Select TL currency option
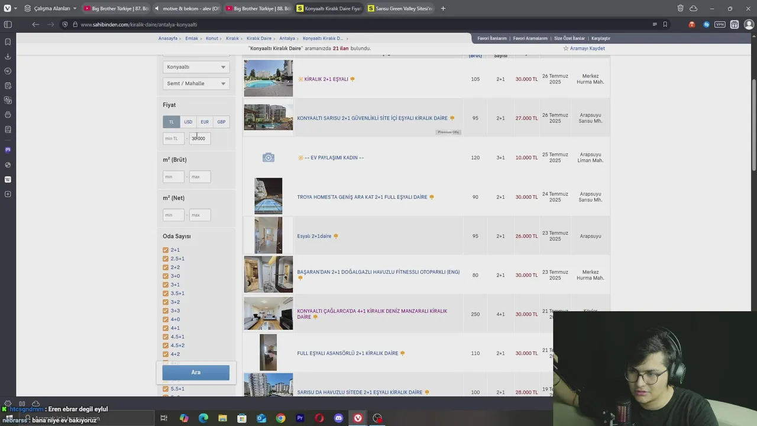 (x=172, y=122)
